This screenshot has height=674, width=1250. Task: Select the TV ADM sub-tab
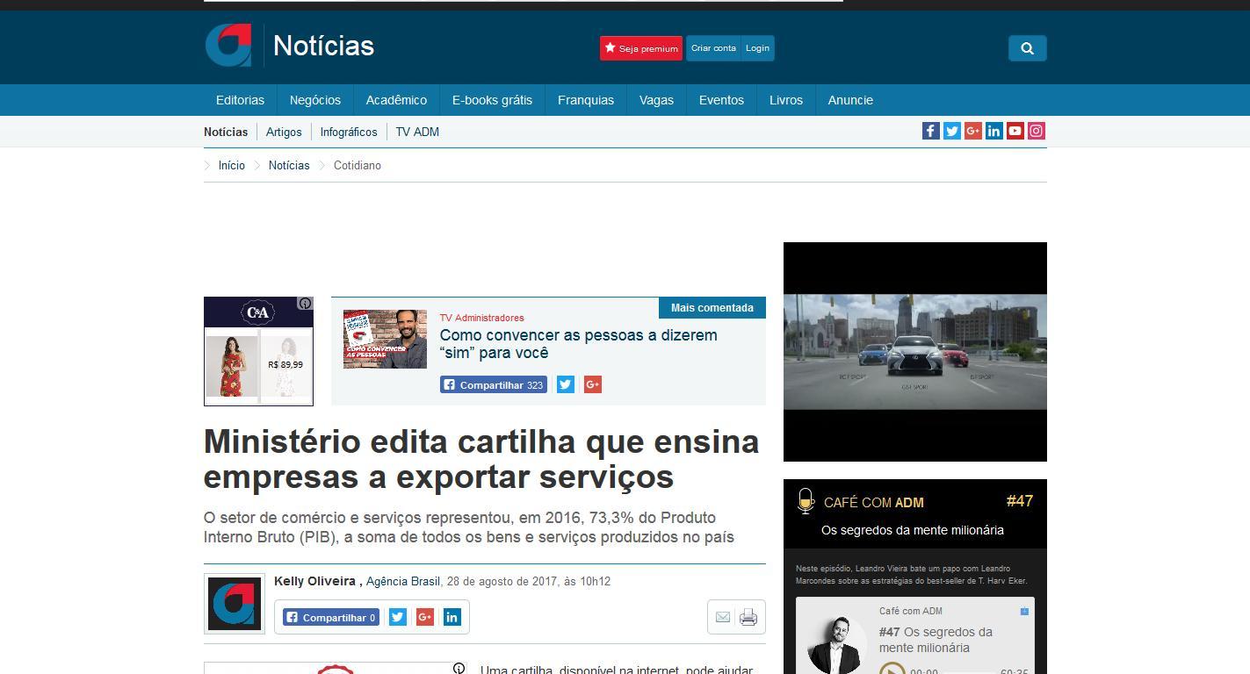pos(417,132)
